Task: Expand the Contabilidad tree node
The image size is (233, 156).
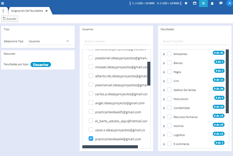Action: click(x=164, y=108)
